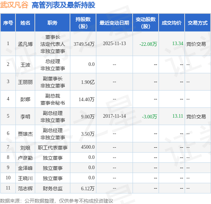Click 卢彦勤's 独立董事 position text
Screen dimensions: 211x204
coord(53,158)
